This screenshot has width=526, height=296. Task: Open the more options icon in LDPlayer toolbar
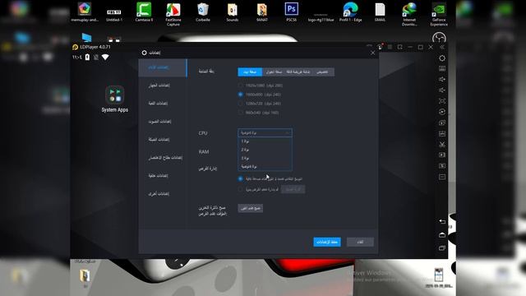tap(442, 177)
